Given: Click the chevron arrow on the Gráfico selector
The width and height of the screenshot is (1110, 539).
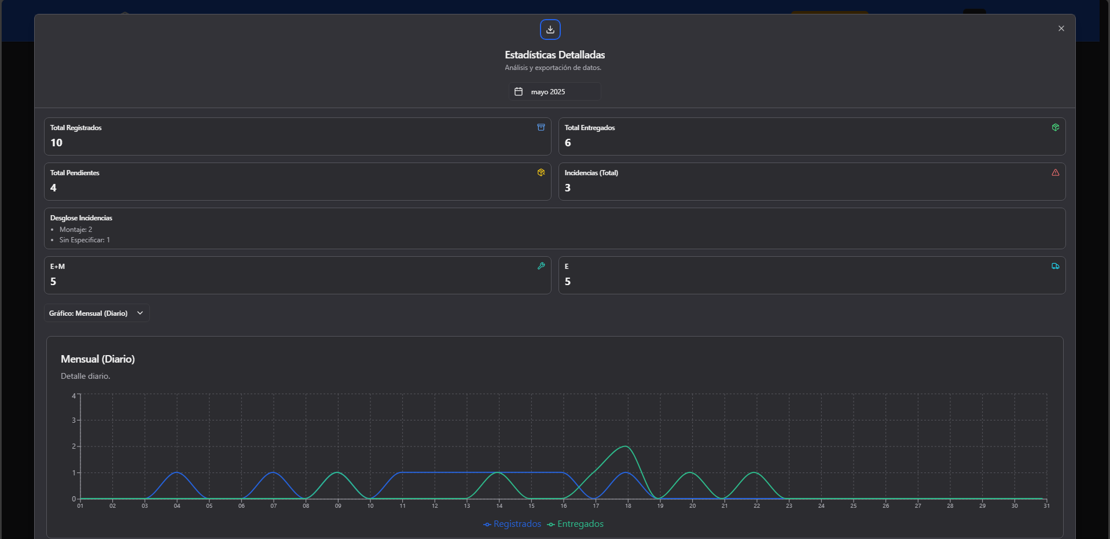Looking at the screenshot, I should tap(140, 313).
